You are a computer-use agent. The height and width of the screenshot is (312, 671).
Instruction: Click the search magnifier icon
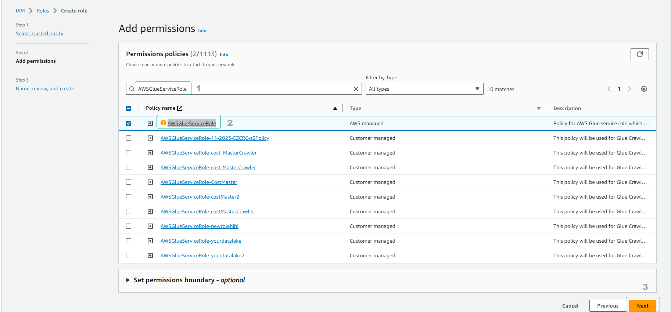[x=132, y=89]
